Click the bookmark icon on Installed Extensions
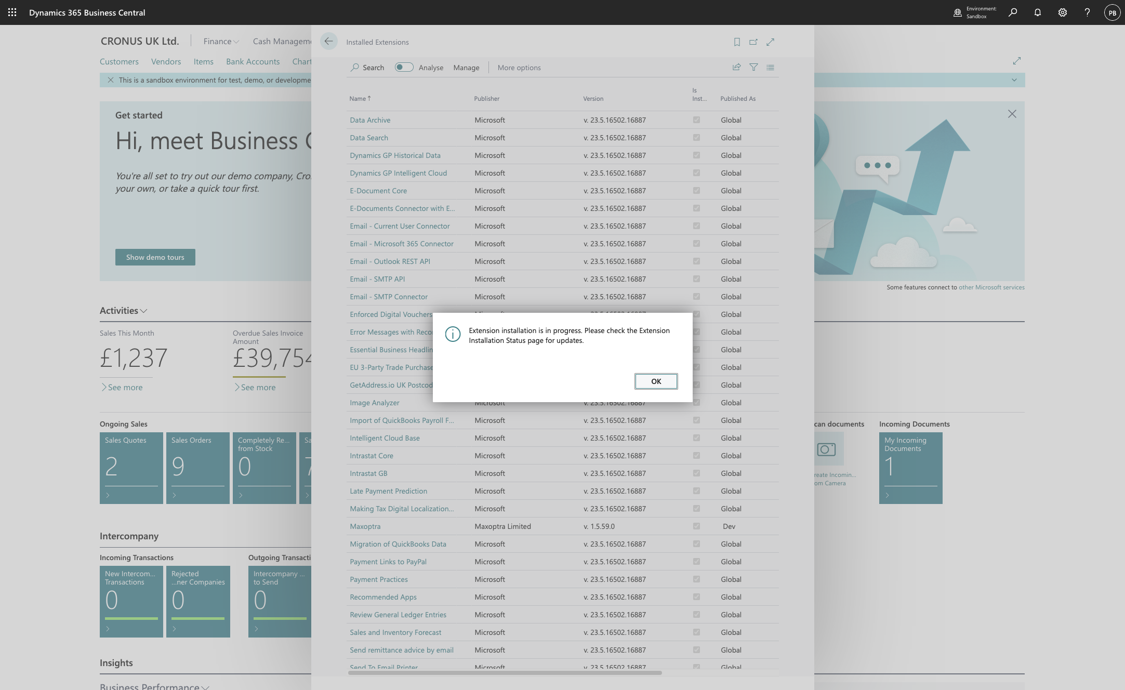This screenshot has height=690, width=1125. pos(737,42)
